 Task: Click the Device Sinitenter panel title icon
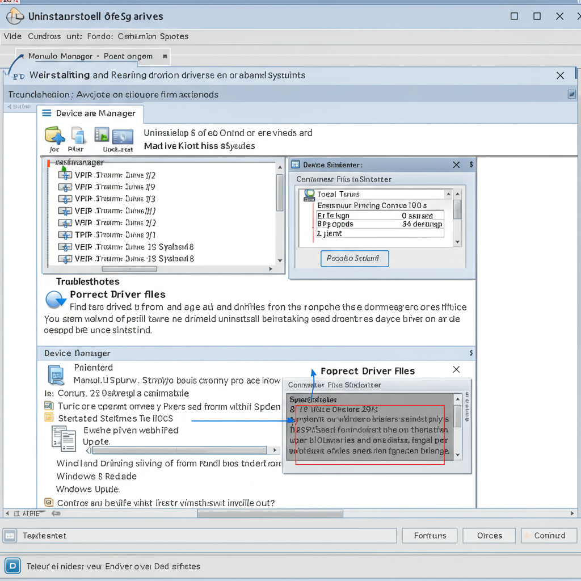pyautogui.click(x=295, y=165)
